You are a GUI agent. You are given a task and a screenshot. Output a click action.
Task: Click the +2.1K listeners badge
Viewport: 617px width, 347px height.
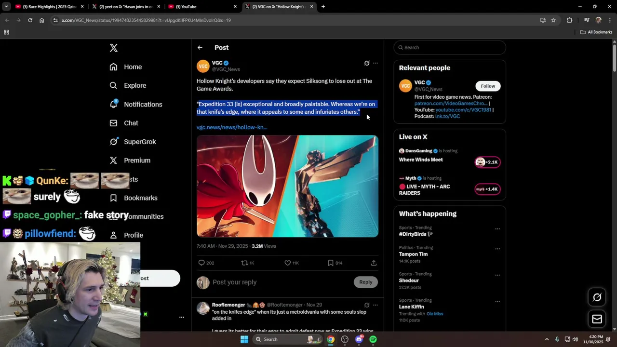(487, 162)
